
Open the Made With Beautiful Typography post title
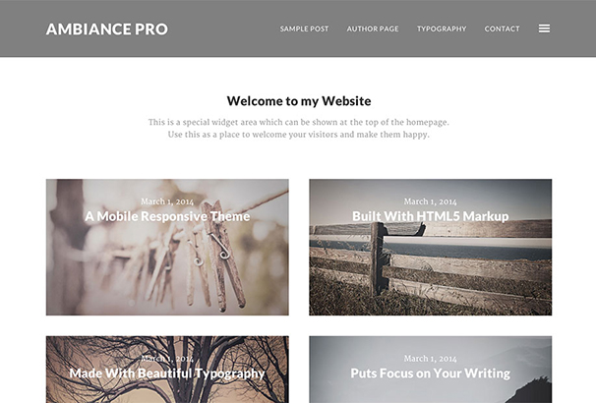point(167,374)
